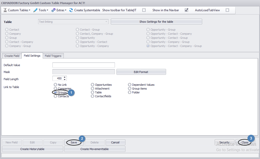Open the Security button

click(224, 142)
